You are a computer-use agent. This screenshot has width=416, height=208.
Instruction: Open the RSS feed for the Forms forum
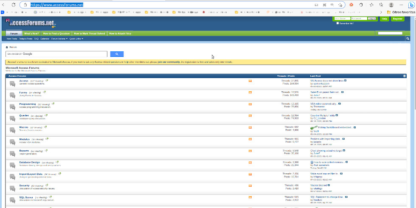click(x=250, y=93)
